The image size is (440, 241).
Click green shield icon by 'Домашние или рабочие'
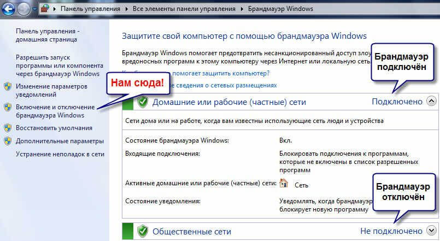click(x=143, y=102)
